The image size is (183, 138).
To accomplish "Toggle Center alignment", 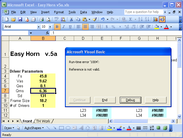I will tap(85, 27).
